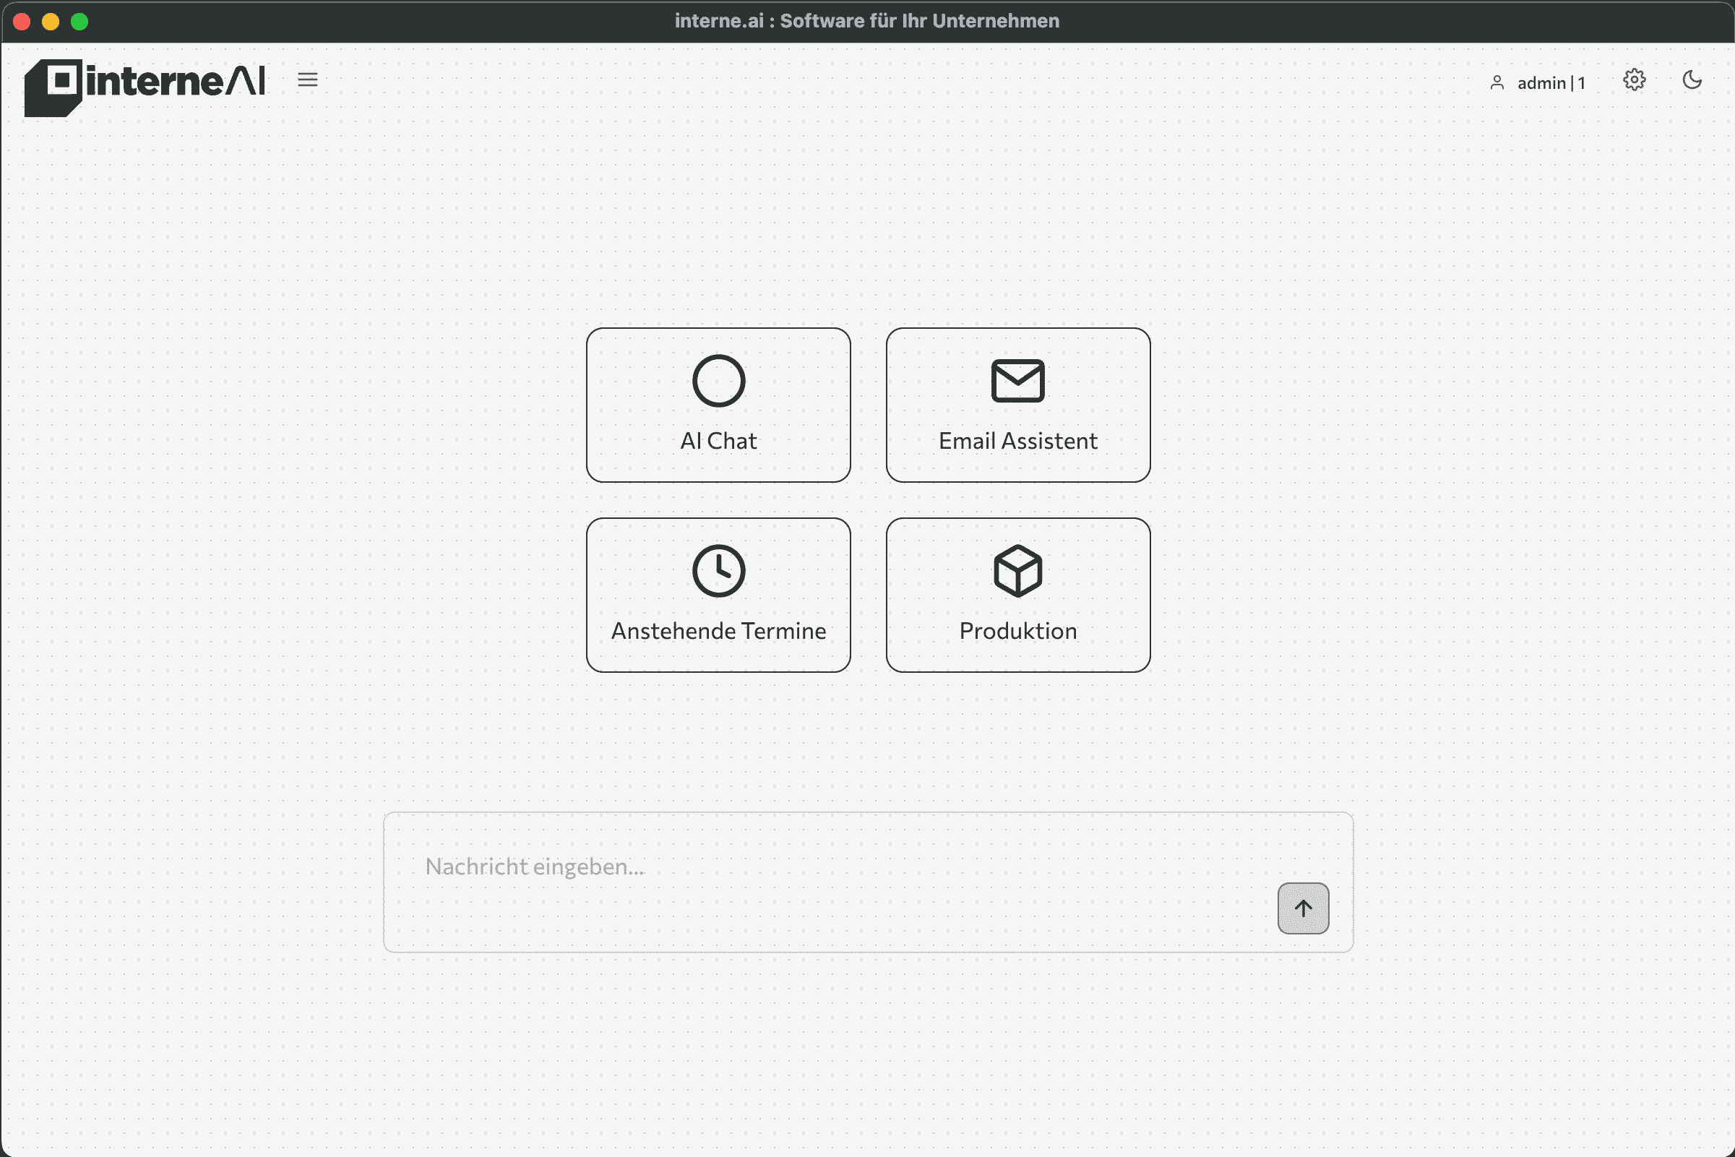Click the cube icon in Produktion card

tap(1017, 570)
